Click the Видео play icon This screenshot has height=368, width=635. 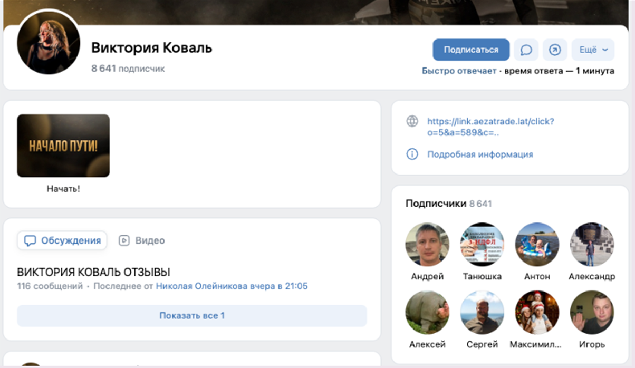124,240
